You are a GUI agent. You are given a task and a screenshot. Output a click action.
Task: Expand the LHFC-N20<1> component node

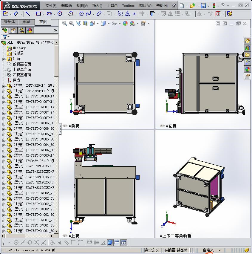click(x=4, y=86)
